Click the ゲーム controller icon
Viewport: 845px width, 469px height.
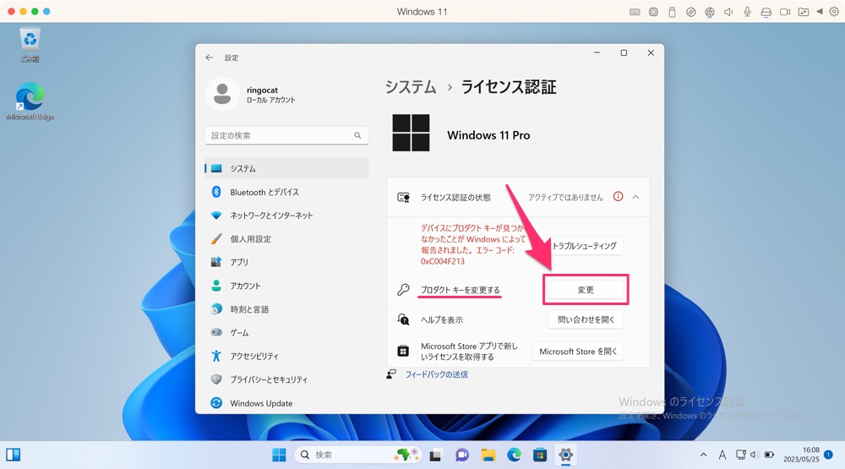pyautogui.click(x=216, y=333)
